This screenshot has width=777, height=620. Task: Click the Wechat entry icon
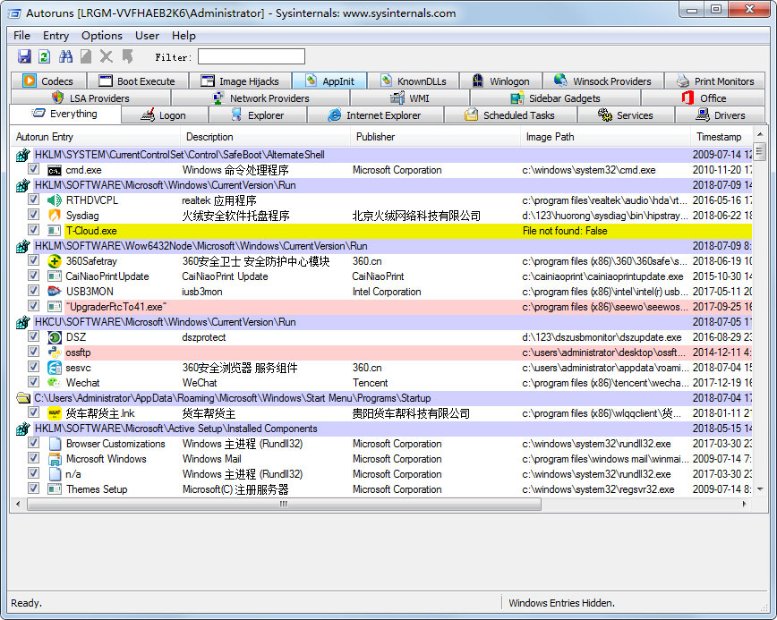click(55, 383)
